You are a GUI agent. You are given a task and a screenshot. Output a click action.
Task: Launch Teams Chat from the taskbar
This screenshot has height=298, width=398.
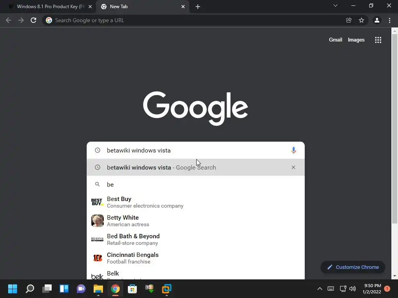[x=81, y=289]
